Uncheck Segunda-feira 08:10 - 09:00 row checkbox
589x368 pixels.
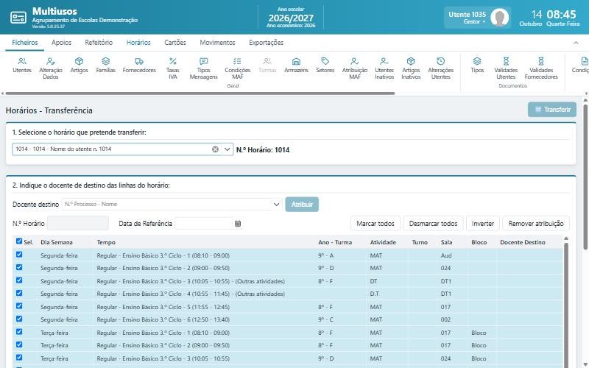click(19, 255)
